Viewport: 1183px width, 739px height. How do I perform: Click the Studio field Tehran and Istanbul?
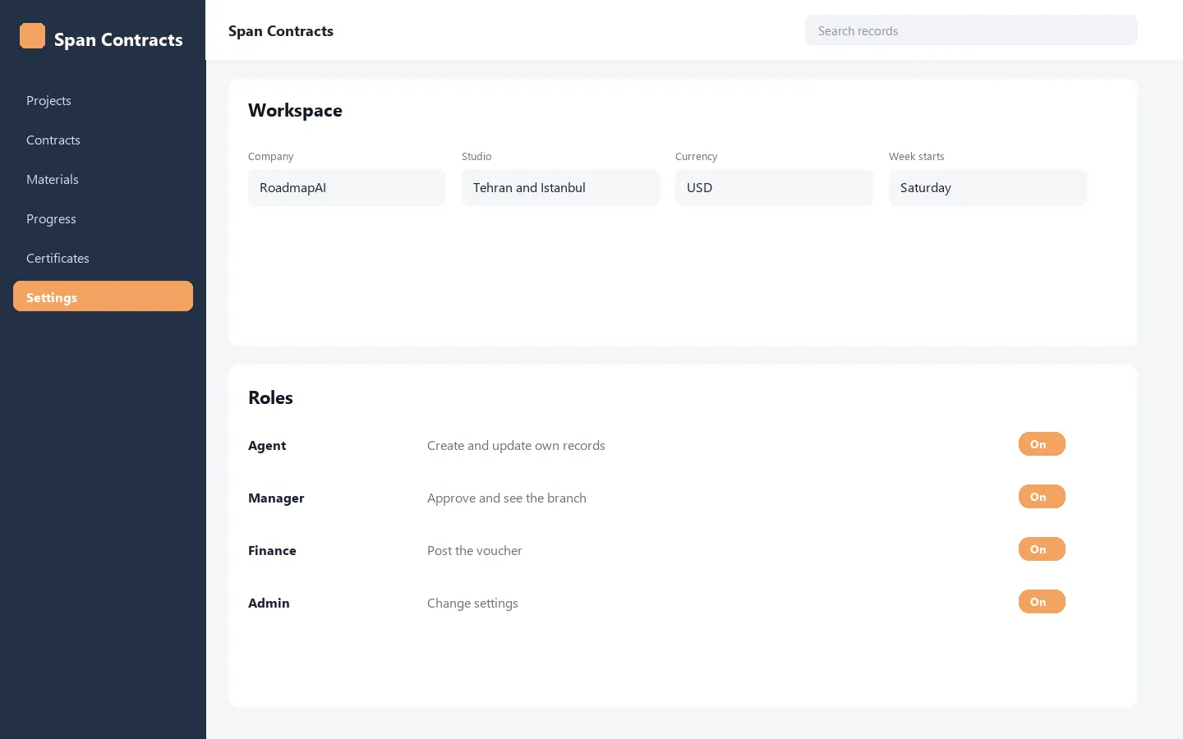click(560, 188)
